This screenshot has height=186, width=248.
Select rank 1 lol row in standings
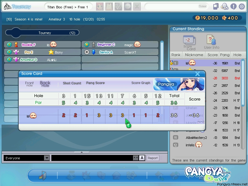[206, 63]
